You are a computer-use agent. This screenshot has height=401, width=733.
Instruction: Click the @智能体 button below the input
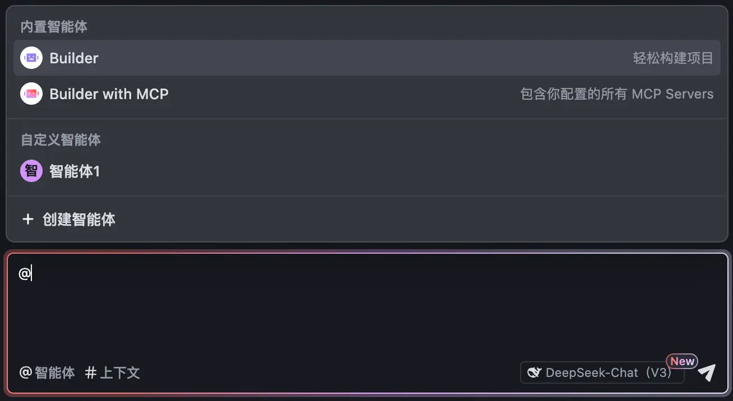(47, 373)
